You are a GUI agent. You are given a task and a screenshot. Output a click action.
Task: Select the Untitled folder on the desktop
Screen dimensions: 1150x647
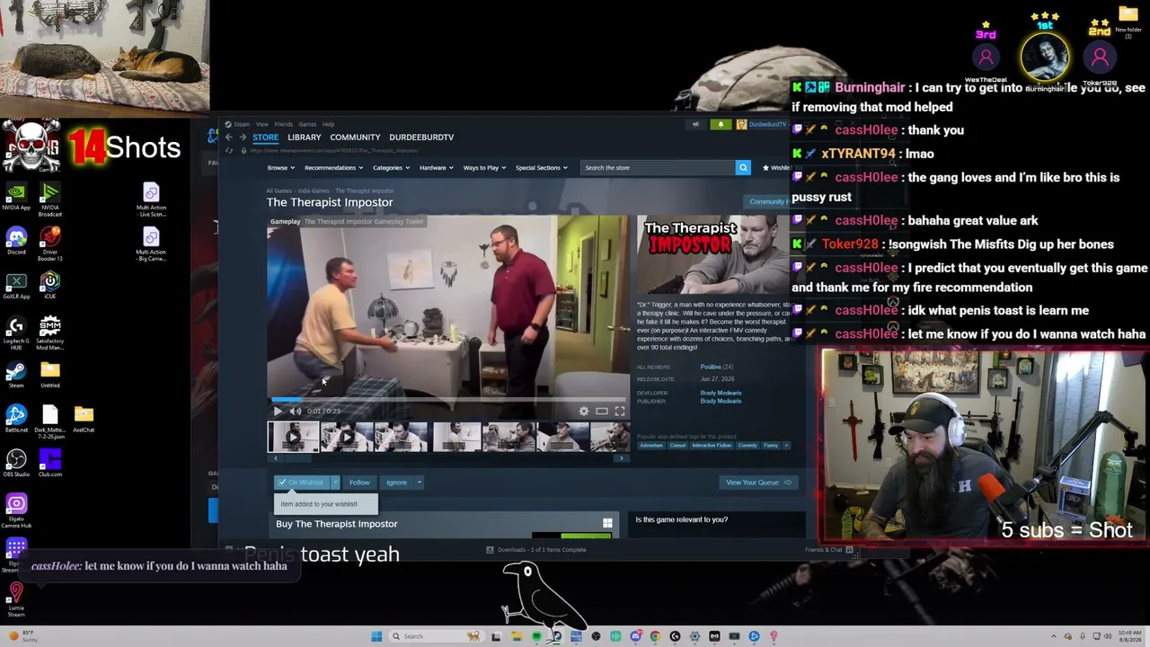point(50,374)
